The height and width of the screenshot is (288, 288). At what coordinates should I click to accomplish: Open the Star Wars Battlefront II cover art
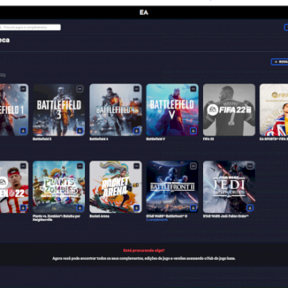pos(172,187)
